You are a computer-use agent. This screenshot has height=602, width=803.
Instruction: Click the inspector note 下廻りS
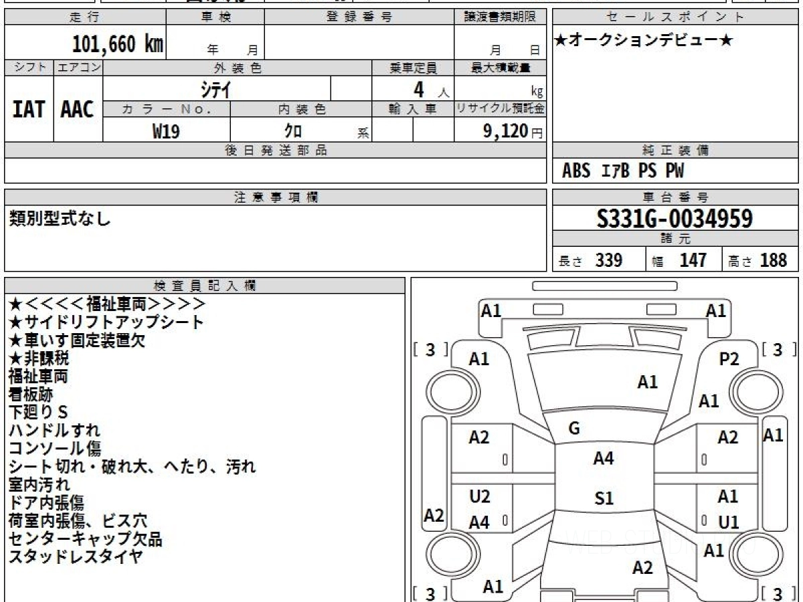[38, 412]
